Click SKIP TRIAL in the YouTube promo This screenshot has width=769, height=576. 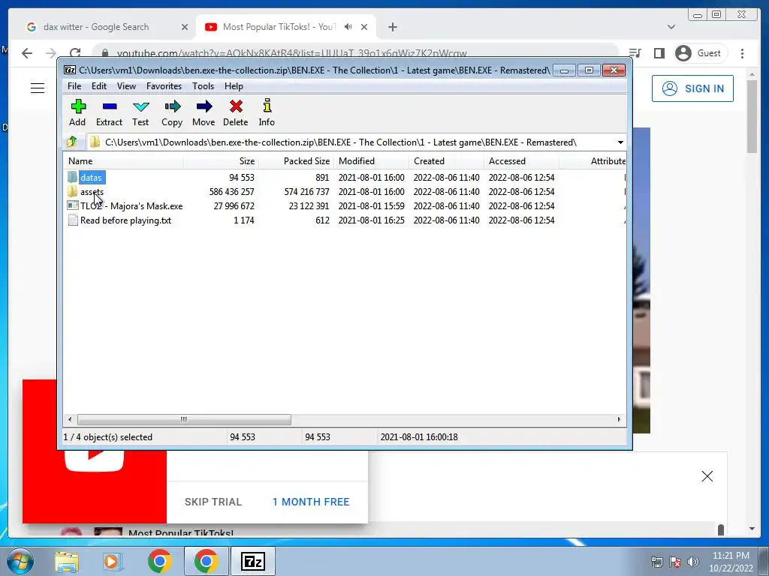(213, 502)
